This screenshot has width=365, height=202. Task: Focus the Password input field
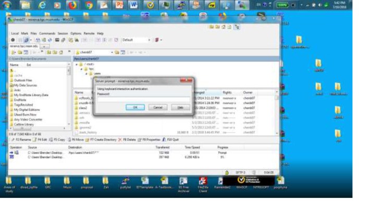(143, 99)
